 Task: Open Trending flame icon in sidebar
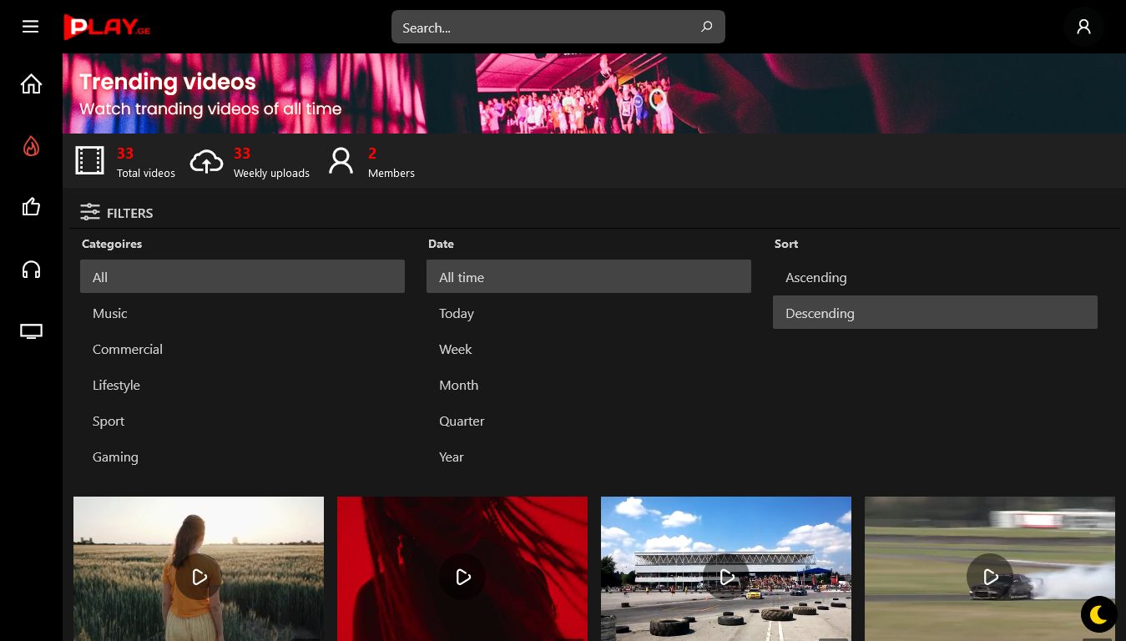[x=31, y=147]
